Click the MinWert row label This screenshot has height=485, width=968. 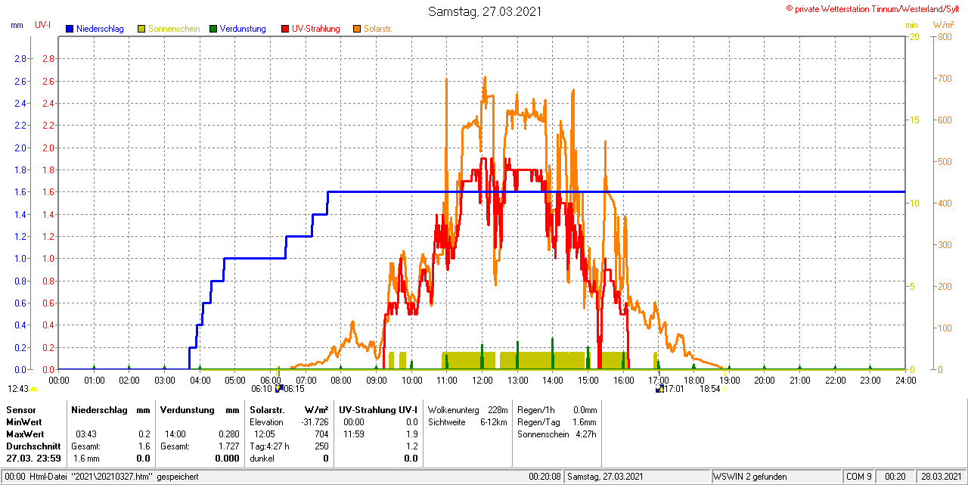point(24,421)
